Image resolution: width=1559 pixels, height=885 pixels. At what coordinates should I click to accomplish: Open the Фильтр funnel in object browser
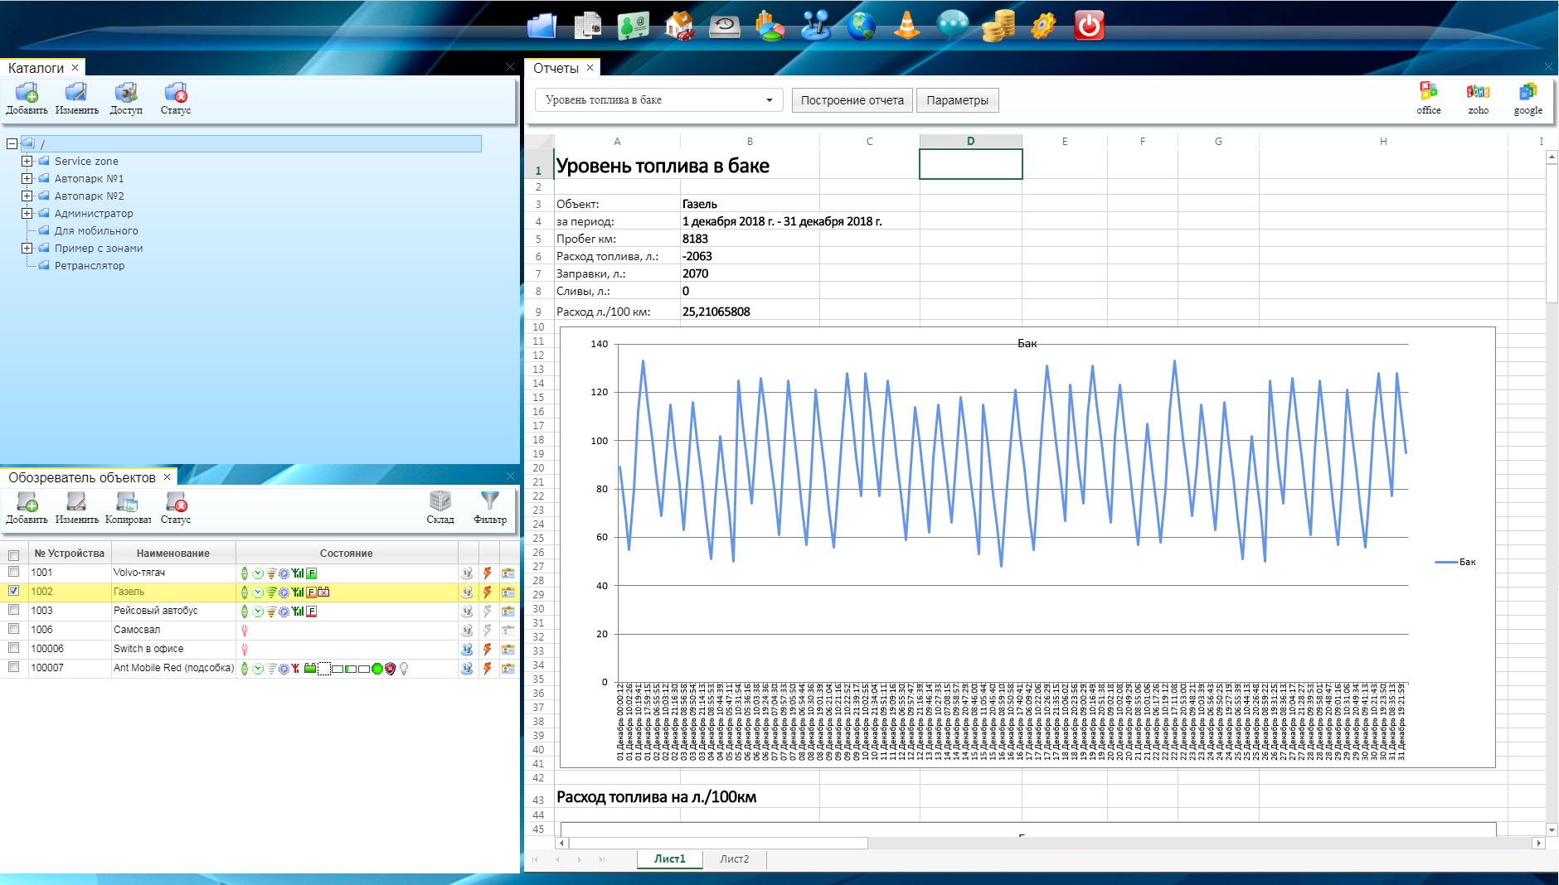coord(489,506)
